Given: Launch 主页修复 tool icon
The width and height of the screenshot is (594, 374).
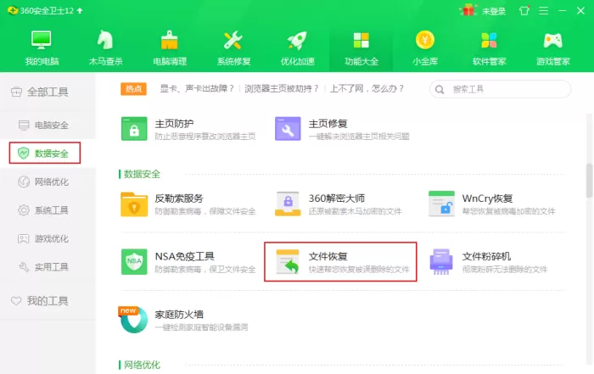Looking at the screenshot, I should click(288, 129).
